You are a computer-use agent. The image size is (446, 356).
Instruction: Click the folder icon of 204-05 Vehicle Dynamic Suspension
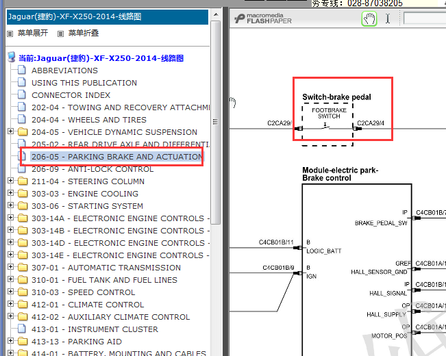click(23, 131)
